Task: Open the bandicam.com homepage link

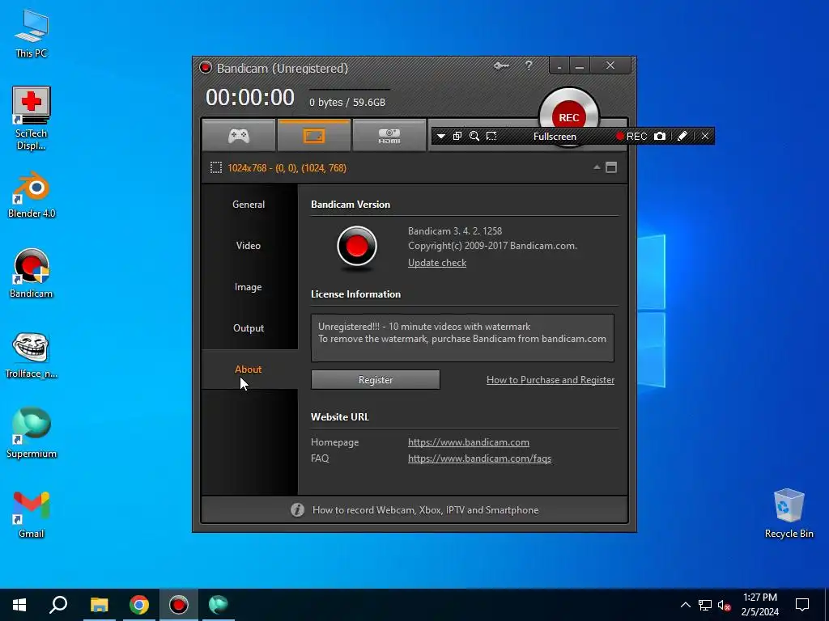Action: tap(469, 442)
